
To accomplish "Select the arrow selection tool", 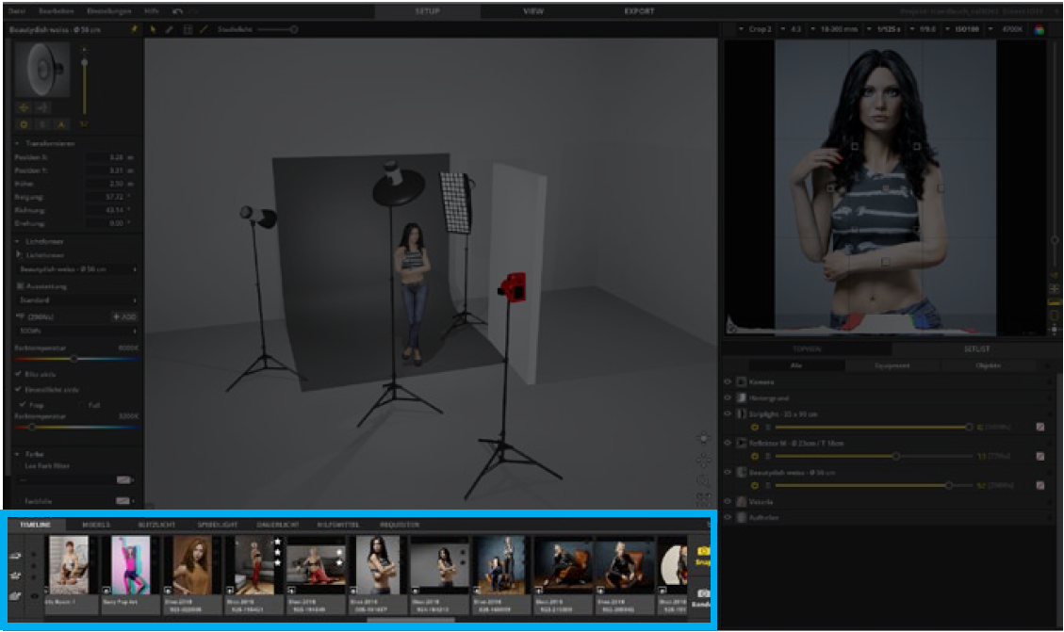I will pos(154,30).
